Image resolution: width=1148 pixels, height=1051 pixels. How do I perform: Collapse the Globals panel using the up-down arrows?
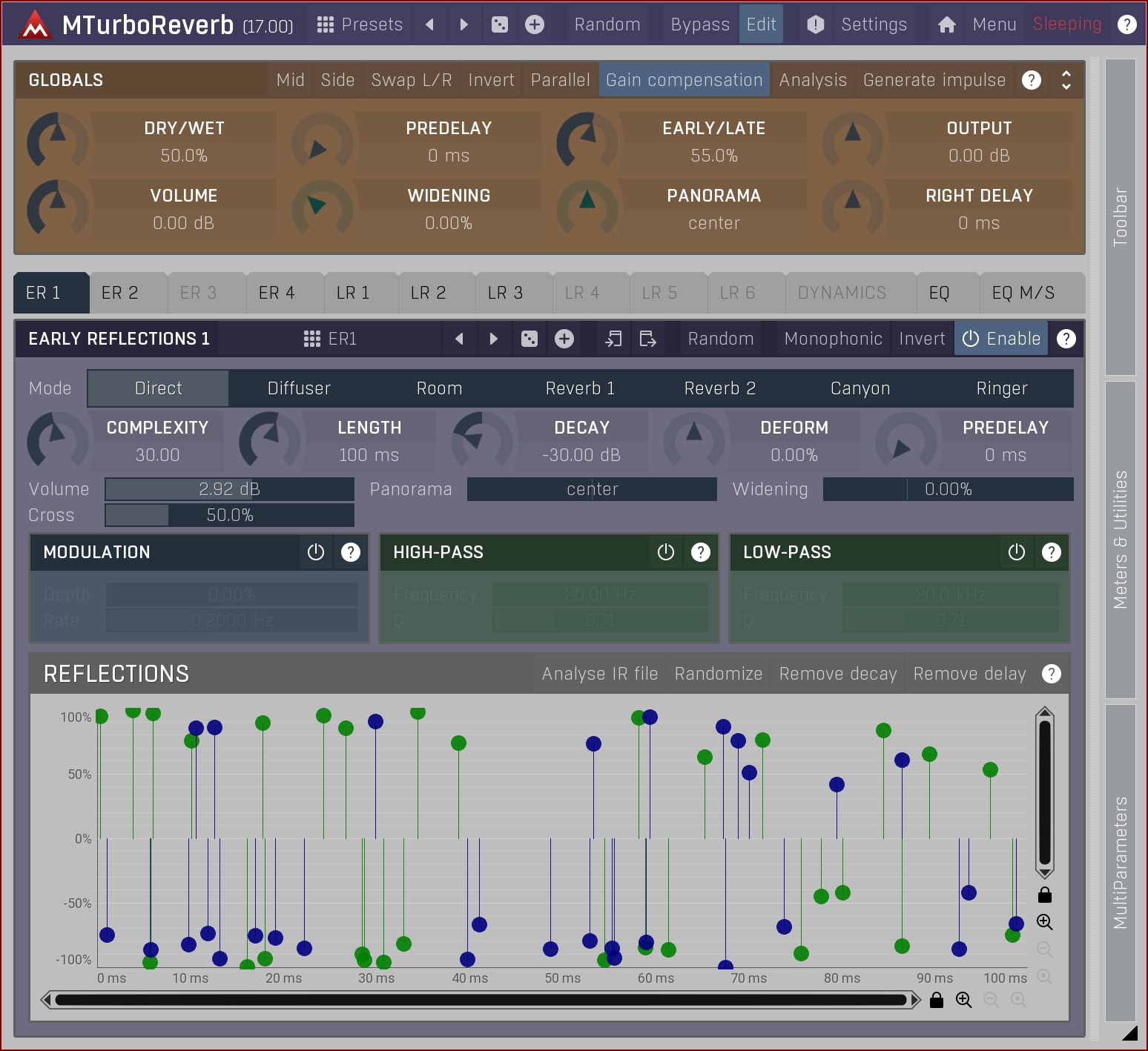pyautogui.click(x=1066, y=80)
